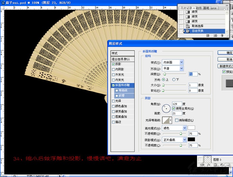Click the 确定 OK button
The width and height of the screenshot is (233, 177).
pos(225,52)
